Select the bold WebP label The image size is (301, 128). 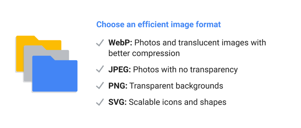coord(120,43)
